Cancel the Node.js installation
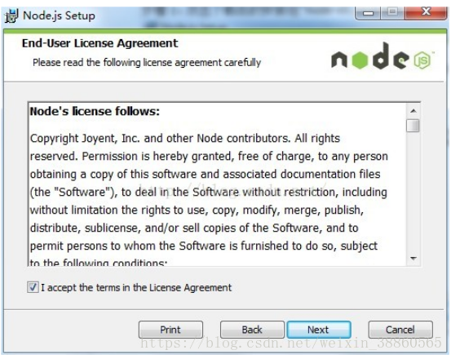451x359 pixels. pos(400,330)
